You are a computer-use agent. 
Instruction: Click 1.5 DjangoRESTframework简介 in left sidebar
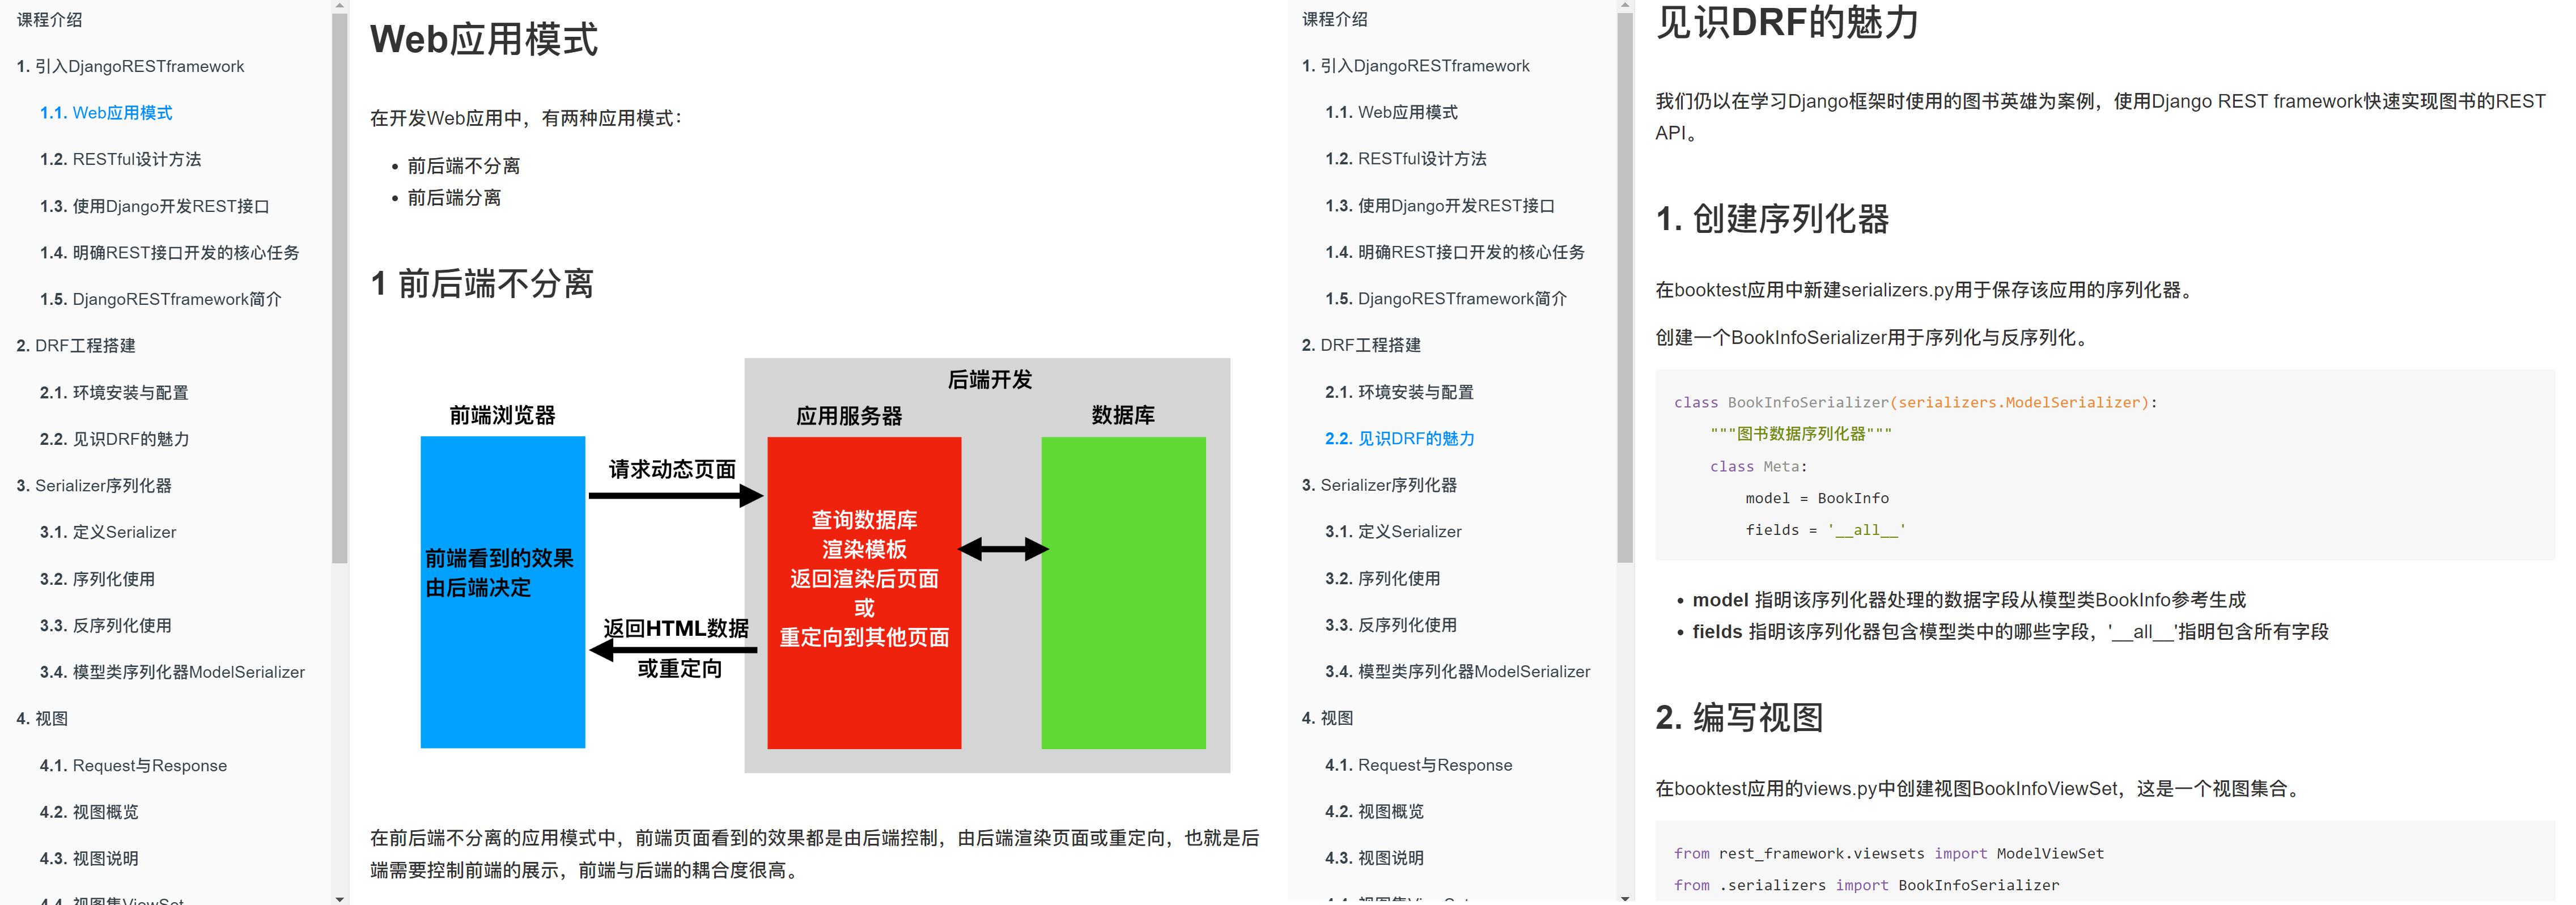(x=160, y=299)
